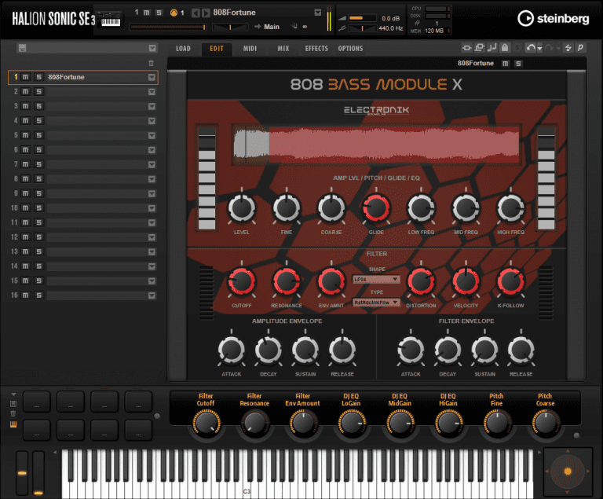Viewport: 603px width, 499px height.
Task: Open the filter TYPE dropdown
Action: coord(376,303)
